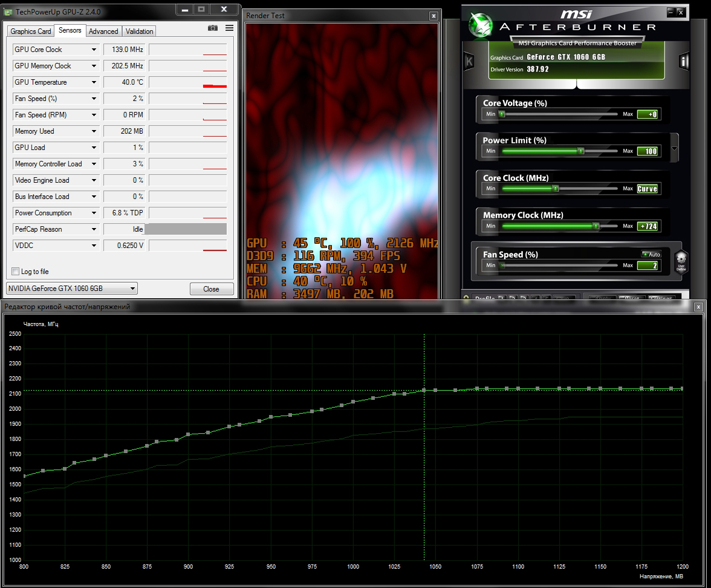Open Kombustor with the K side button
The height and width of the screenshot is (588, 711).
tap(469, 61)
